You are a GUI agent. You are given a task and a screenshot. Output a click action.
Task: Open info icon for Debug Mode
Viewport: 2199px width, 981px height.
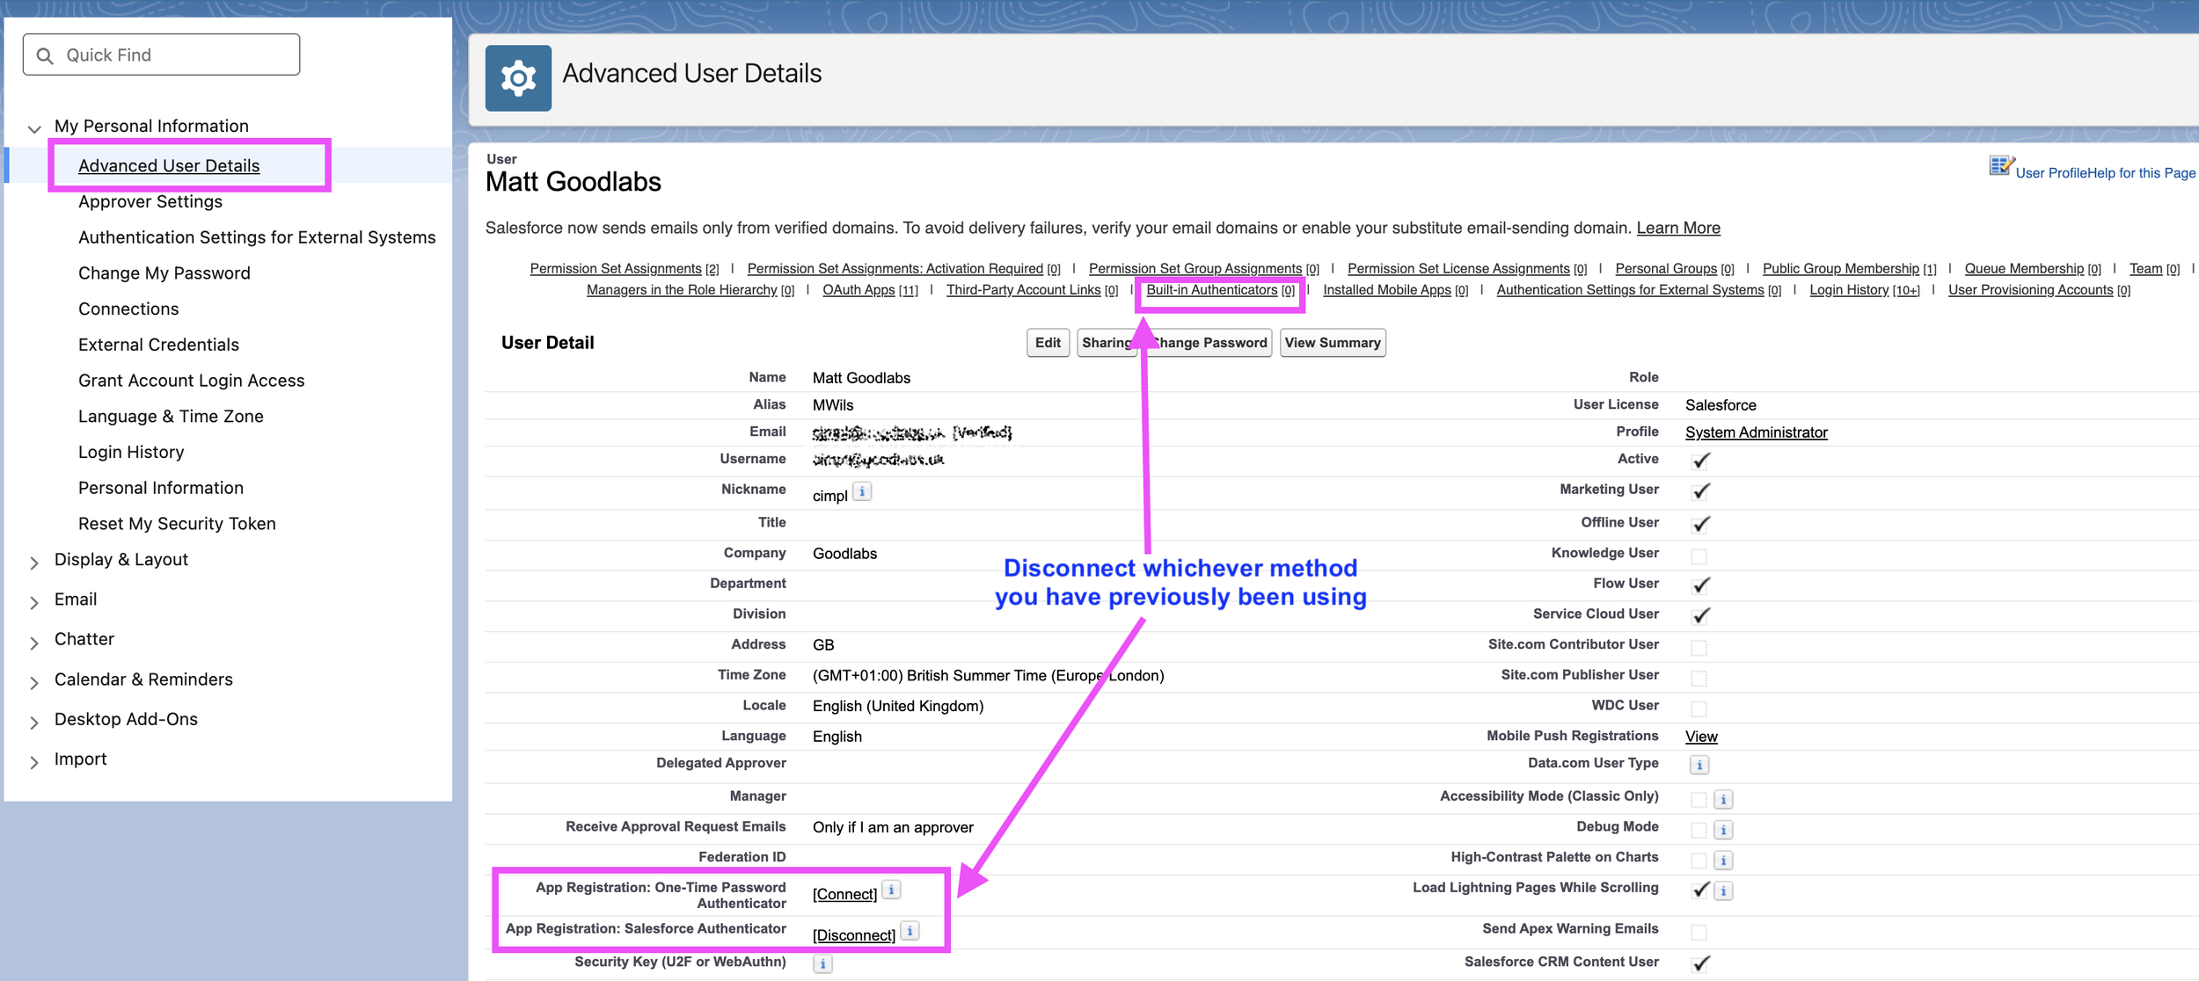click(1723, 830)
